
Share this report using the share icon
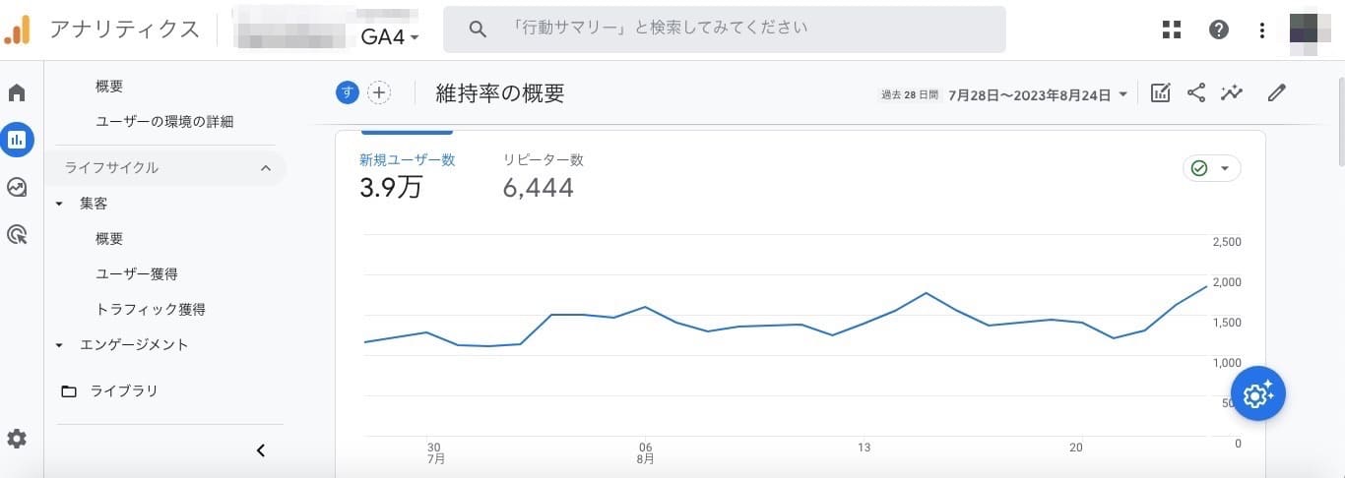click(1196, 93)
